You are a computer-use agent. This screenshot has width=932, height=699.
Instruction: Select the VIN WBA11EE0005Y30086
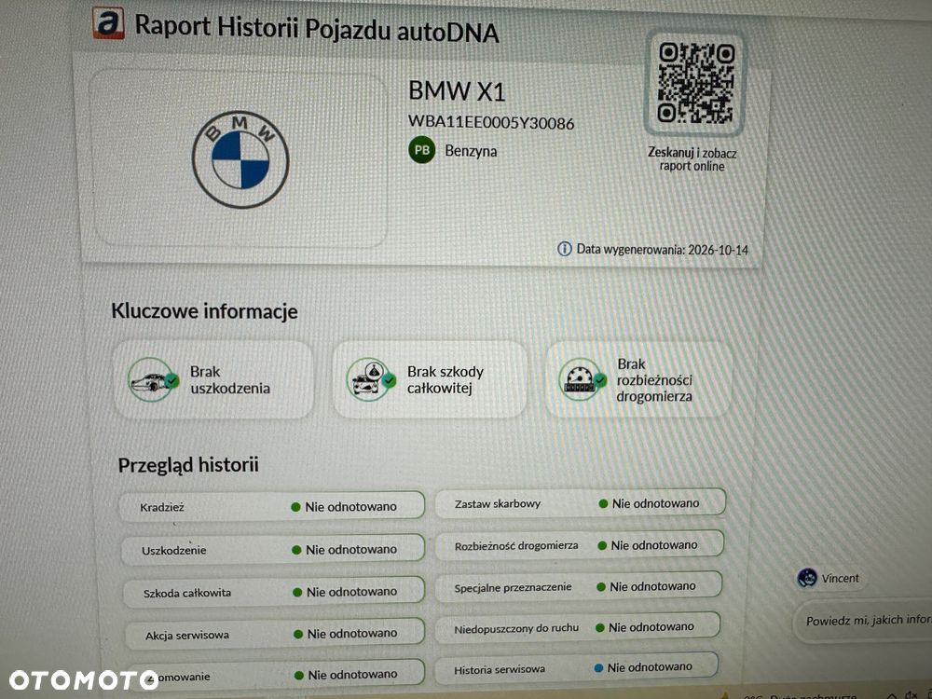click(x=491, y=122)
